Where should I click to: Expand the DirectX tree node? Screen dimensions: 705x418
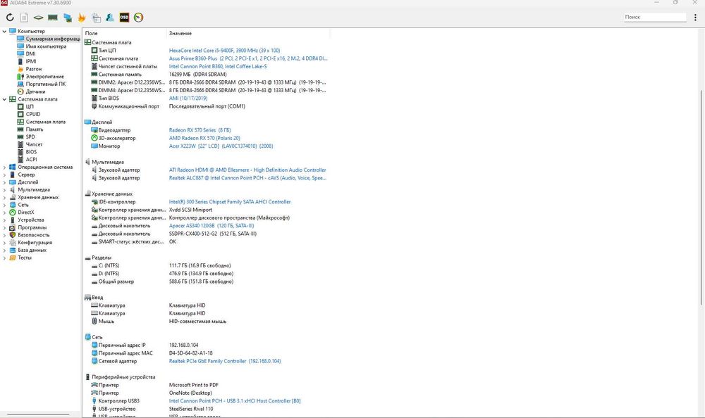4,213
